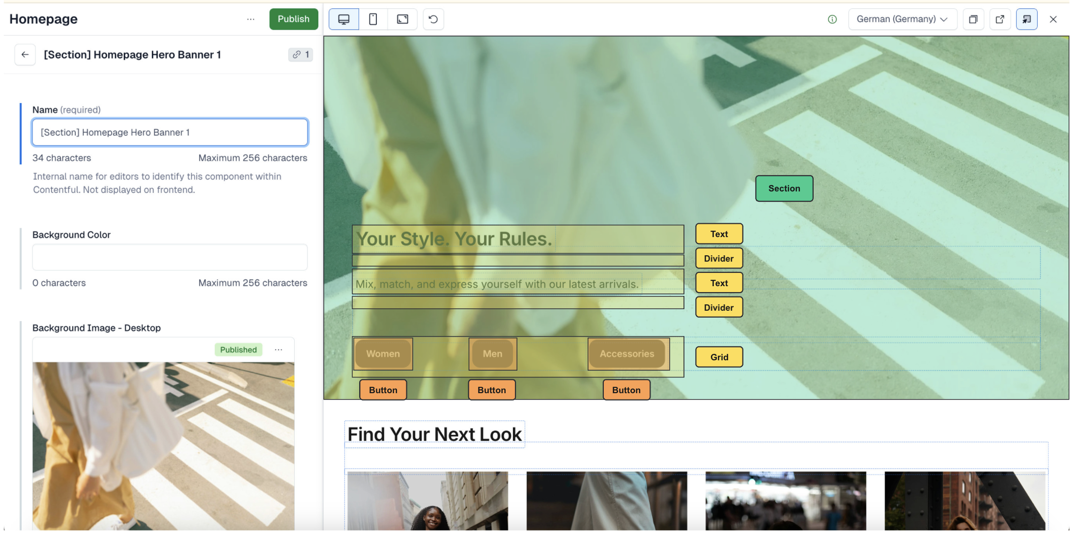Click the green Publish button
Screen dimensions: 1076x537
pyautogui.click(x=293, y=19)
